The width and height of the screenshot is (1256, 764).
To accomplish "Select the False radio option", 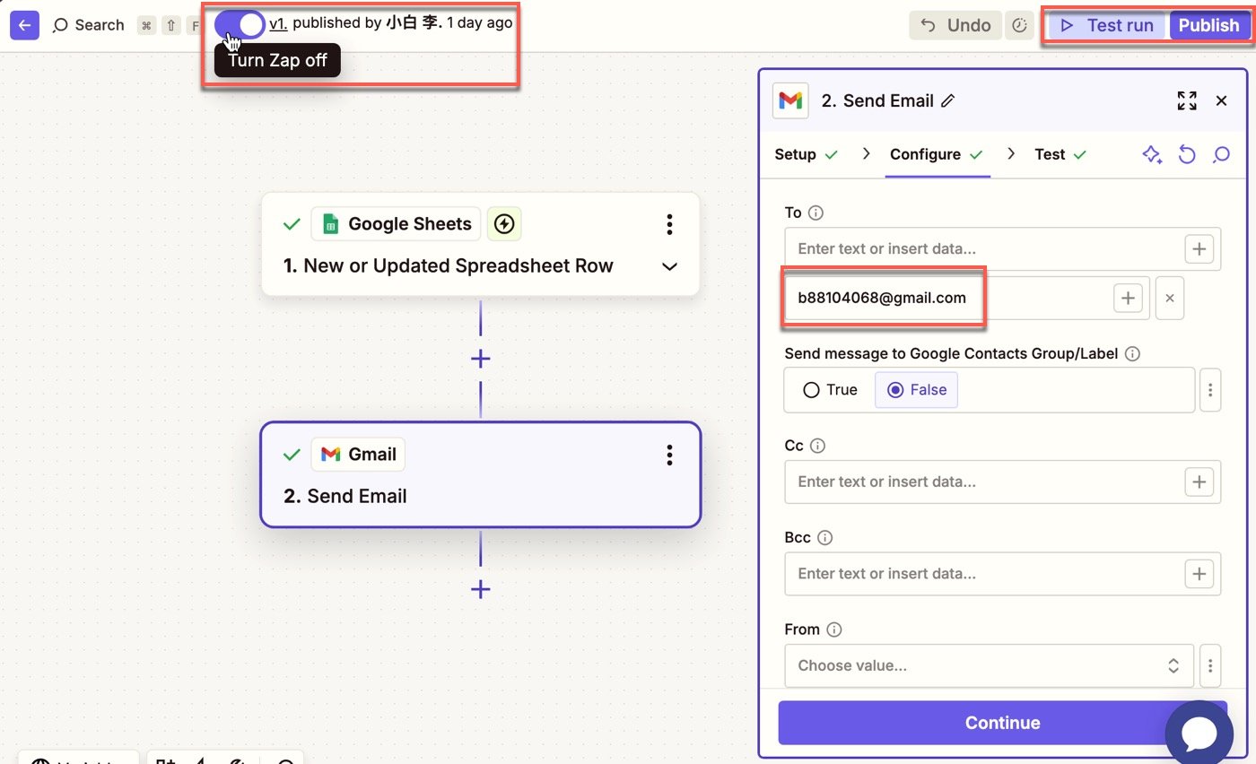I will click(916, 390).
